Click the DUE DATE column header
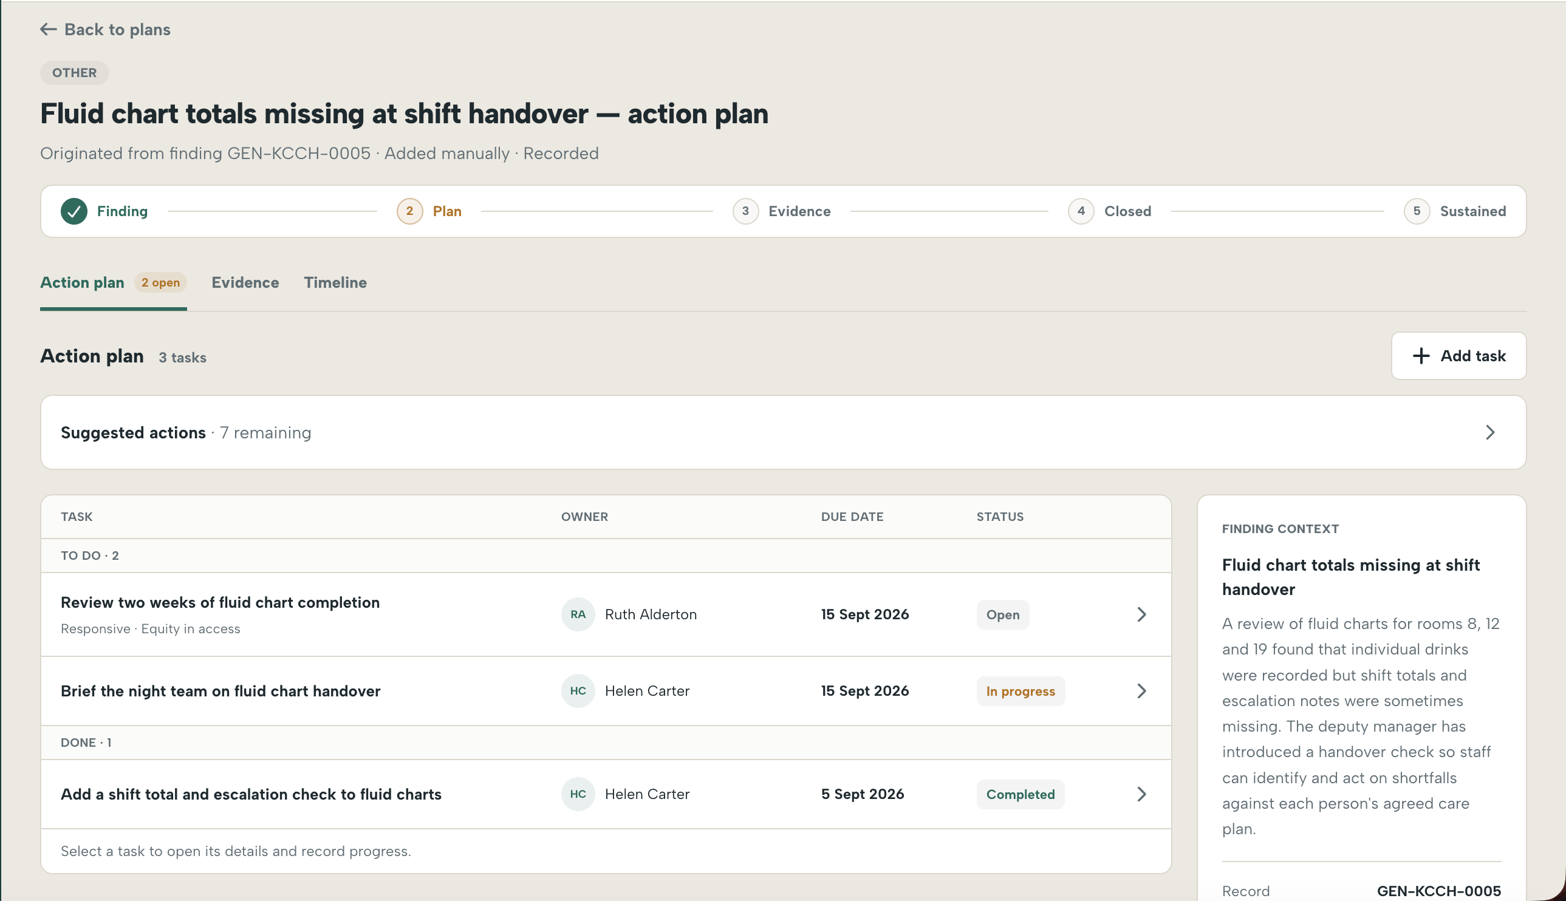The height and width of the screenshot is (901, 1566). point(852,517)
